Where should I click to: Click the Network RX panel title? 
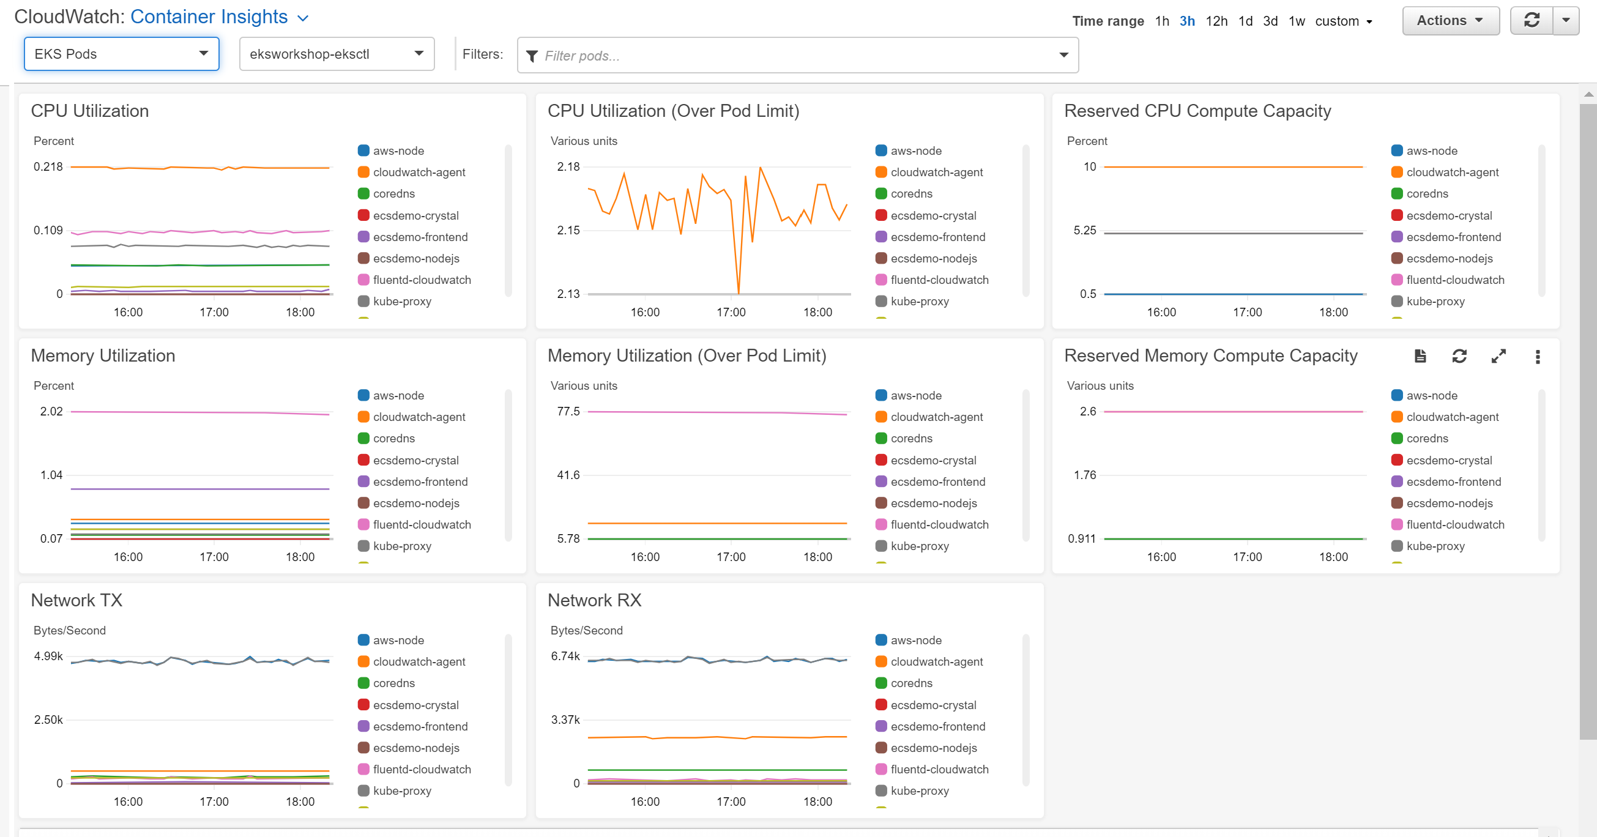(595, 600)
